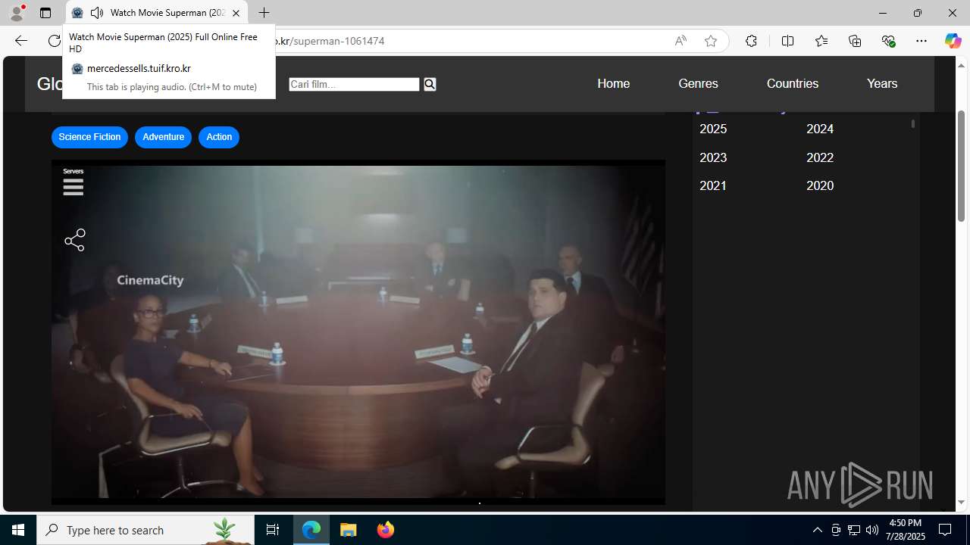
Task: Open the Countries menu
Action: (x=793, y=83)
